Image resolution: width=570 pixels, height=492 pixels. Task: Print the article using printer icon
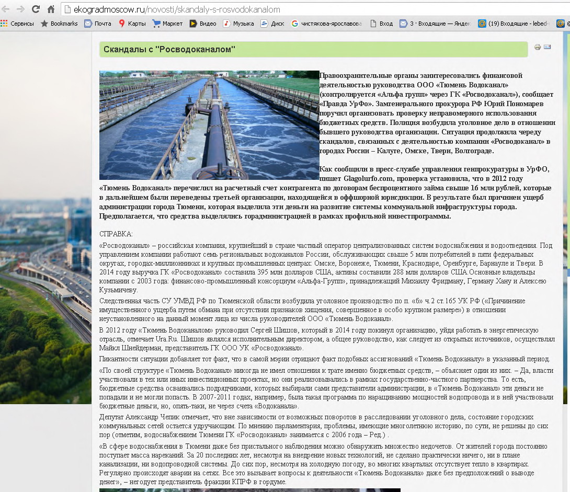[x=538, y=47]
